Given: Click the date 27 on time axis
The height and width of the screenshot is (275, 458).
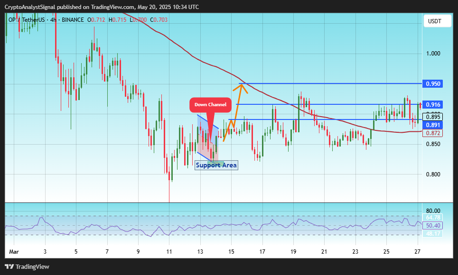Looking at the screenshot, I should click(x=417, y=252).
